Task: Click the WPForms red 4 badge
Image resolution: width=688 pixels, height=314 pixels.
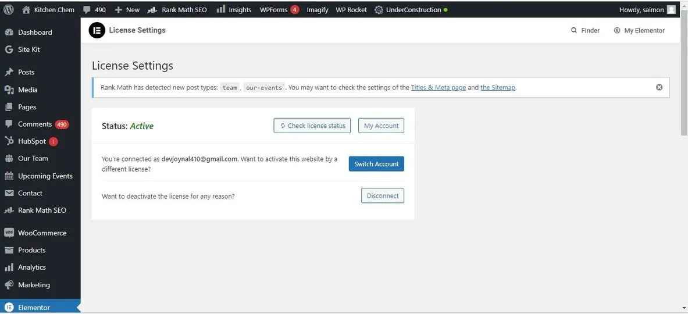Action: click(295, 10)
